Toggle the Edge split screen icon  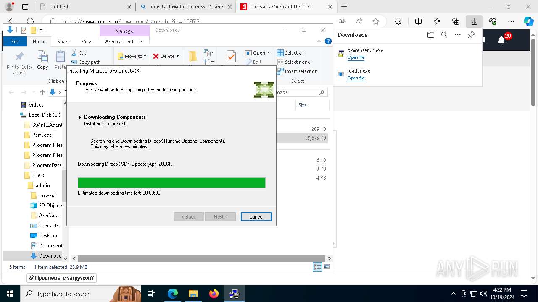point(418,21)
